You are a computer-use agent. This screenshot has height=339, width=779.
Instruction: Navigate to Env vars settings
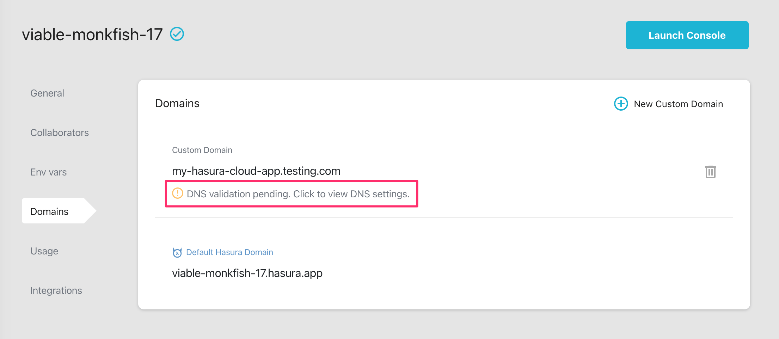tap(49, 172)
